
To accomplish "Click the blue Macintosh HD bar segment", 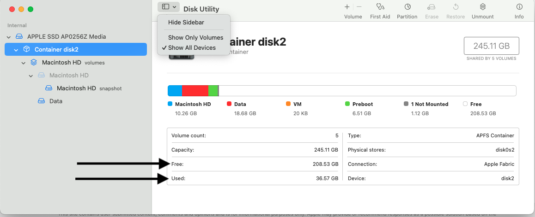I will click(175, 91).
